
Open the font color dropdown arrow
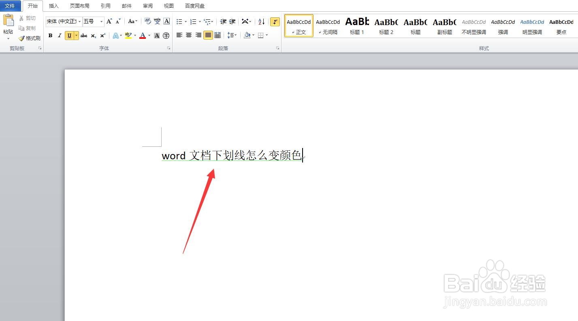[x=149, y=36]
